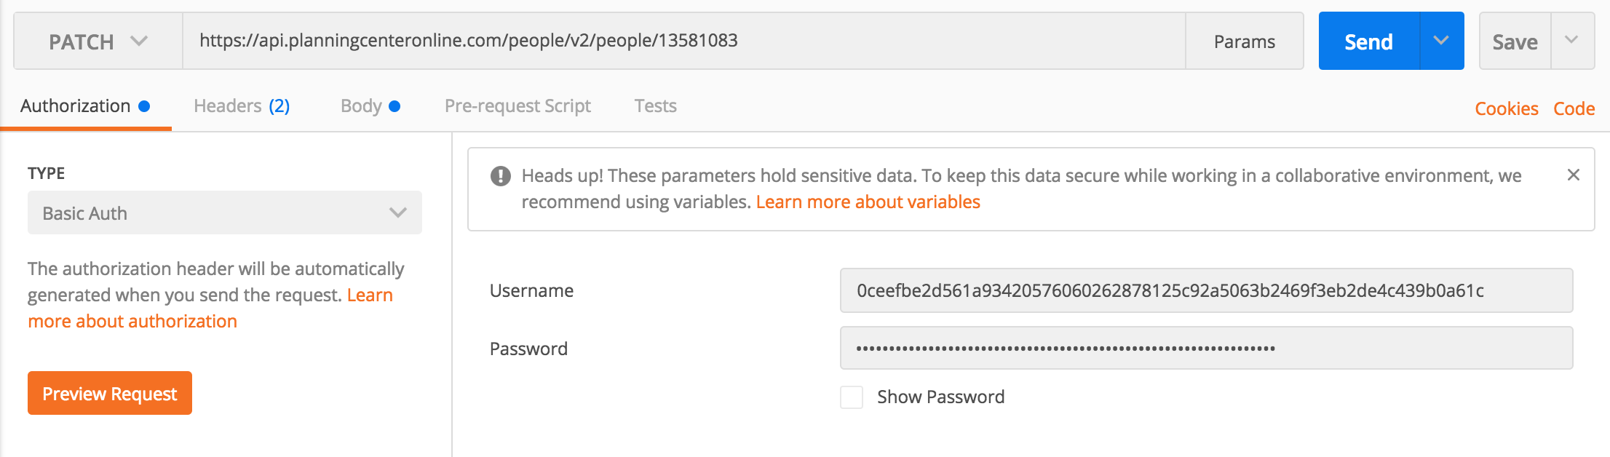Click the warning alert icon in banner

point(499,175)
